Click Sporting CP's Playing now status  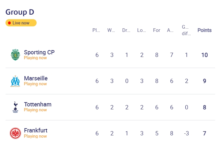click(x=35, y=58)
